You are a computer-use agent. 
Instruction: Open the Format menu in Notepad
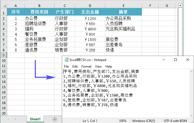[86, 67]
